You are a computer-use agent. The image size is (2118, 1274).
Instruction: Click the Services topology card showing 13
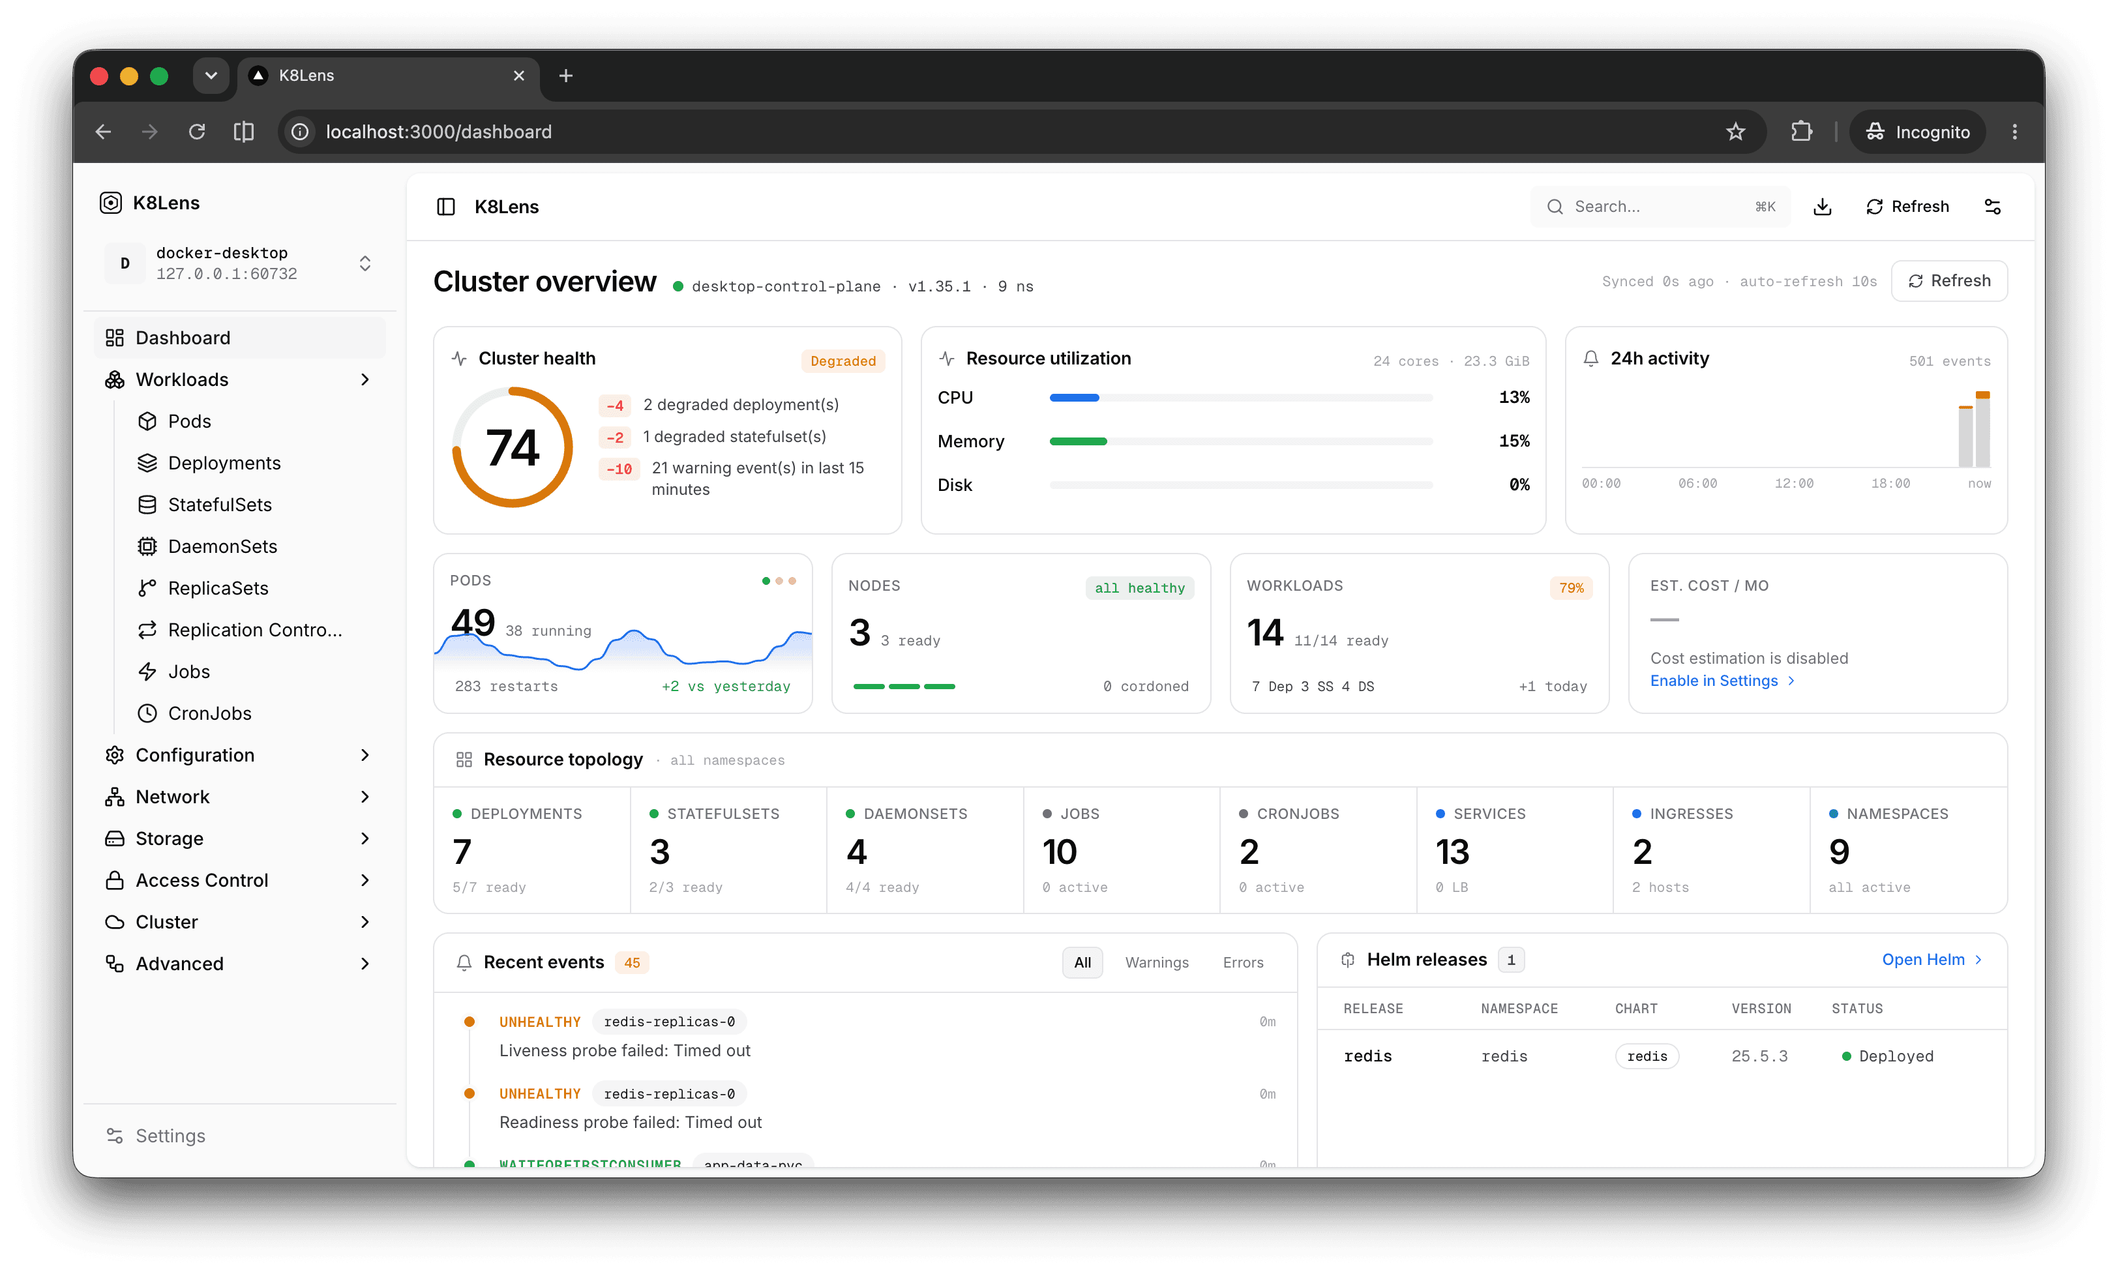(1514, 850)
